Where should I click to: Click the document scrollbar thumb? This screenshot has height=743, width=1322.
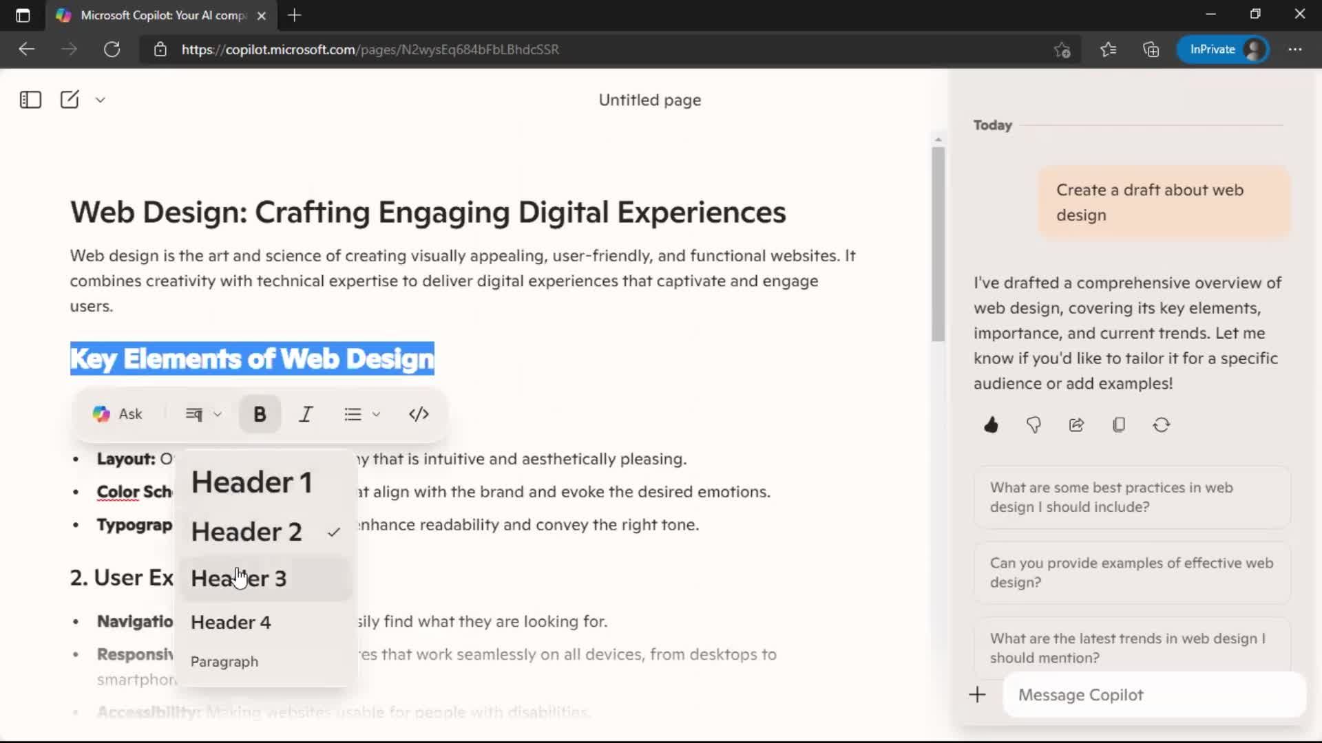coord(938,244)
